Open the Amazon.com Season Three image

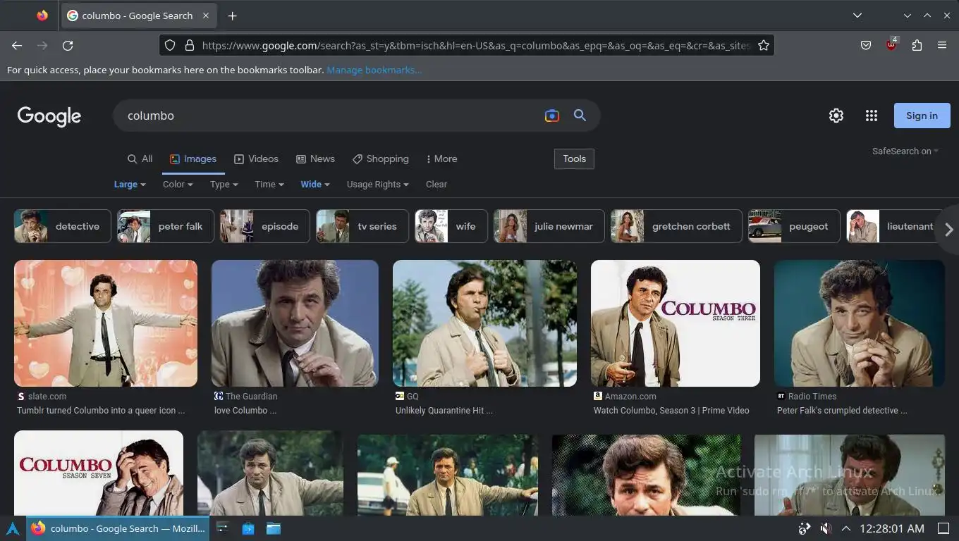(x=676, y=323)
